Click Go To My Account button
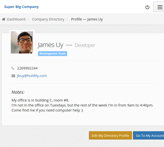The width and height of the screenshot is (164, 147). [148, 135]
